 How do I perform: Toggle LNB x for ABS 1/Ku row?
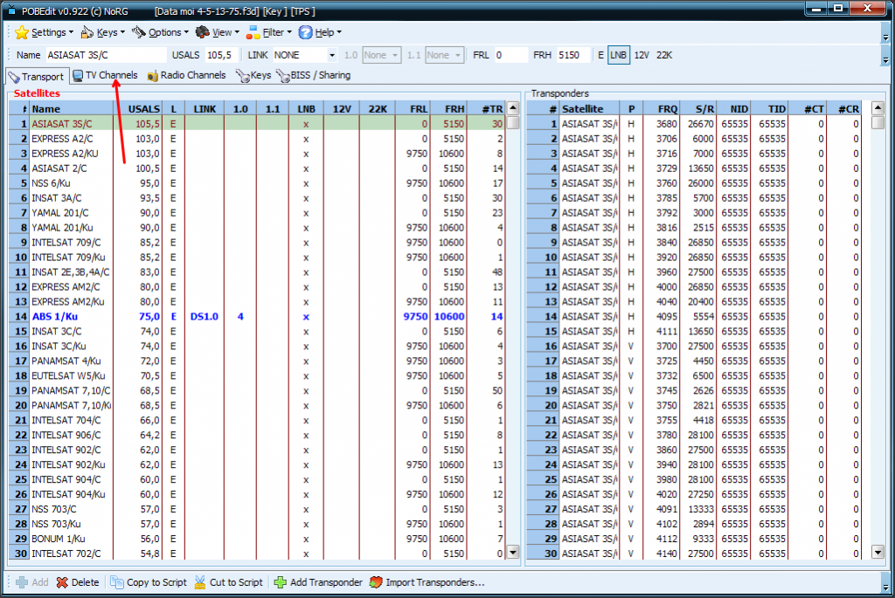[x=306, y=317]
